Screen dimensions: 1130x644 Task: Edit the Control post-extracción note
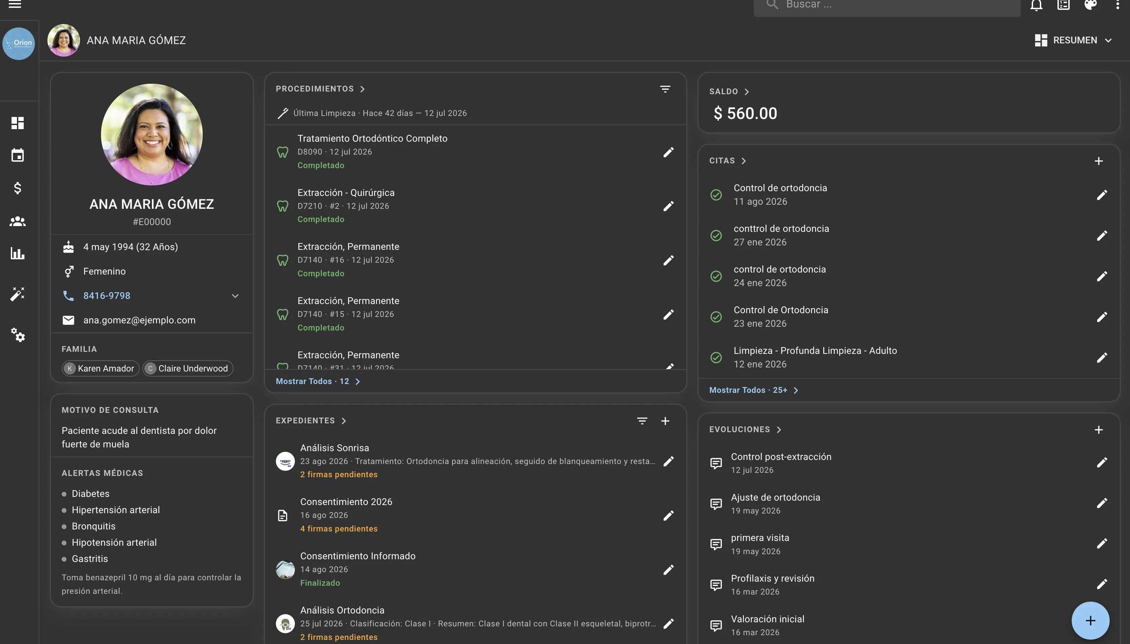(1102, 463)
